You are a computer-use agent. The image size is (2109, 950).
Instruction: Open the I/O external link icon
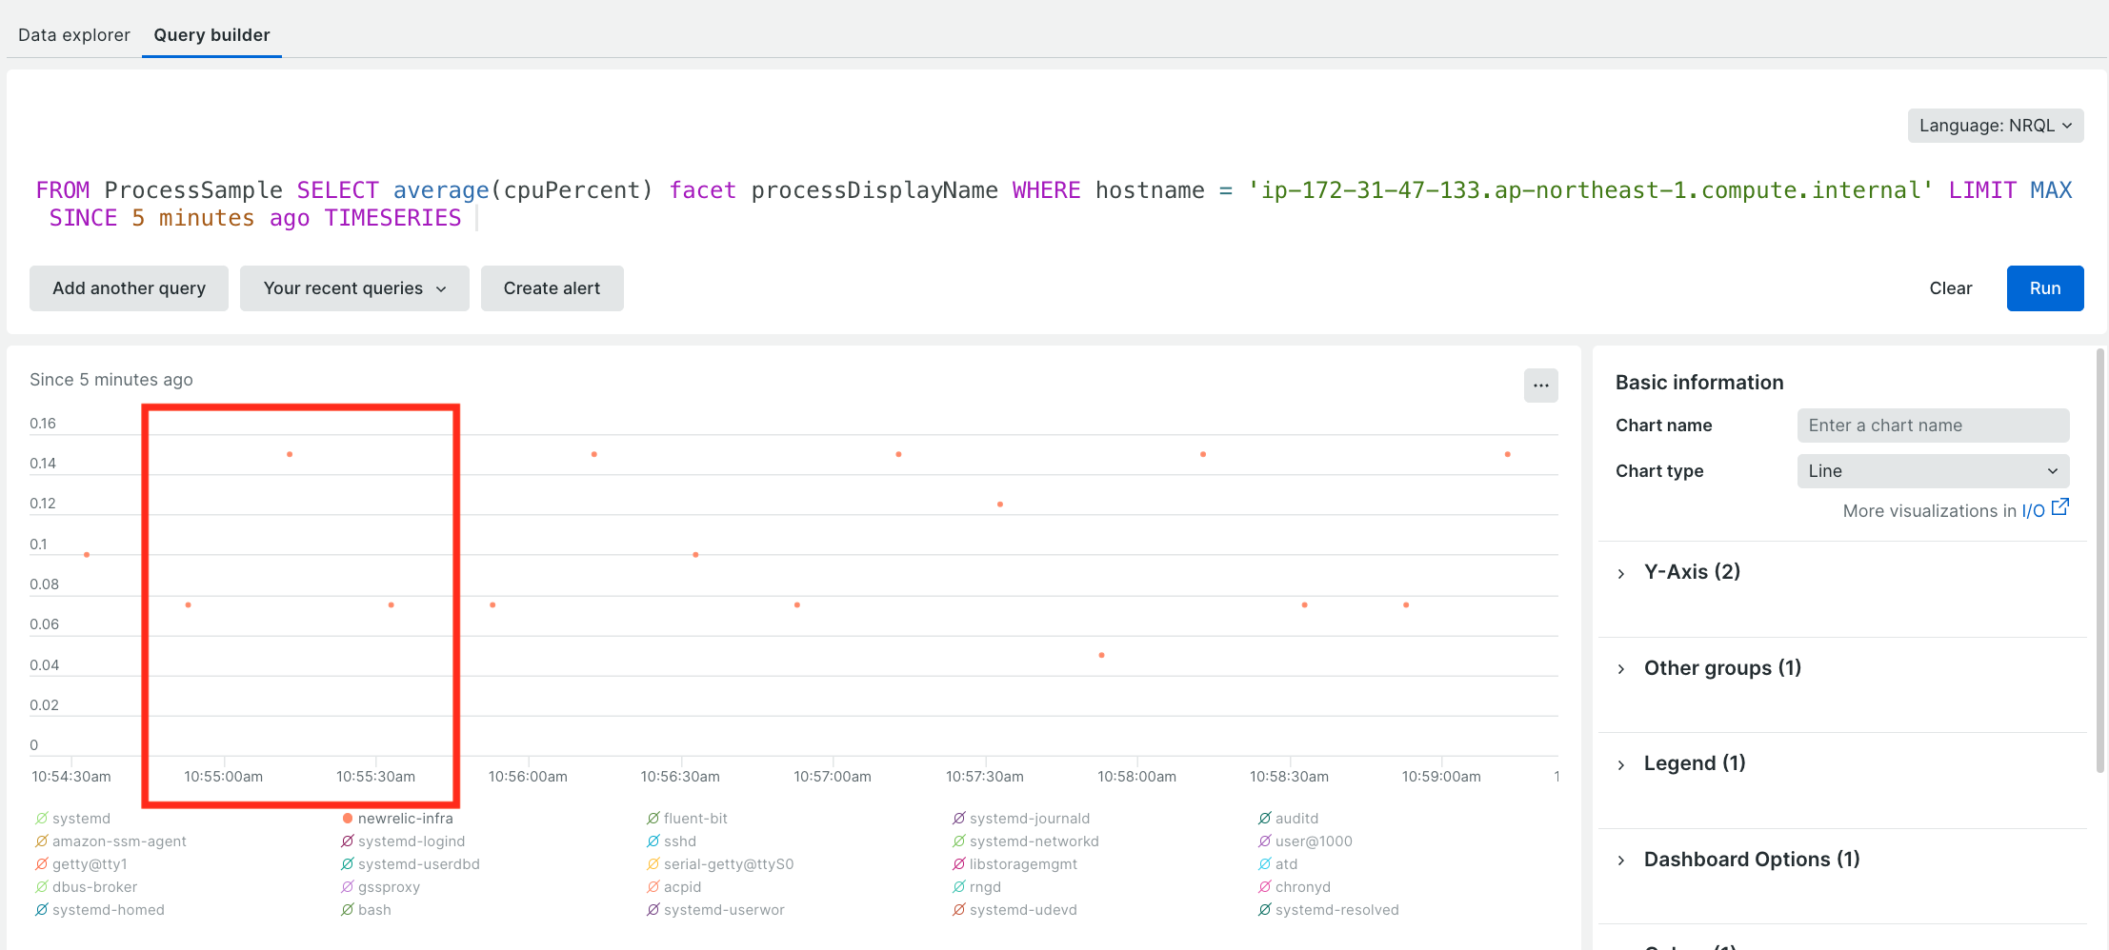(x=2059, y=507)
